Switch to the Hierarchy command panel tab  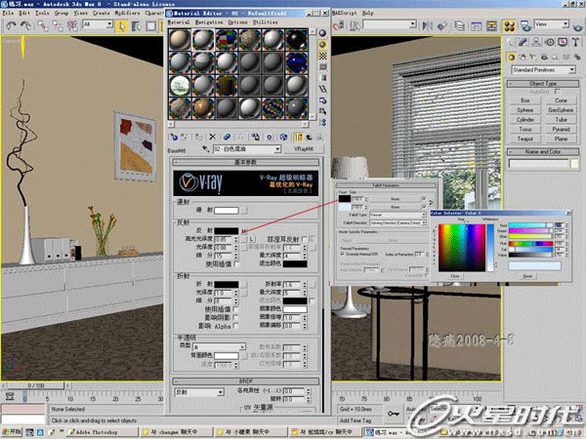[x=536, y=42]
